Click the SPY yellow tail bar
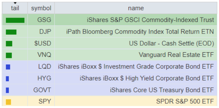The image size is (219, 108). tap(8, 102)
